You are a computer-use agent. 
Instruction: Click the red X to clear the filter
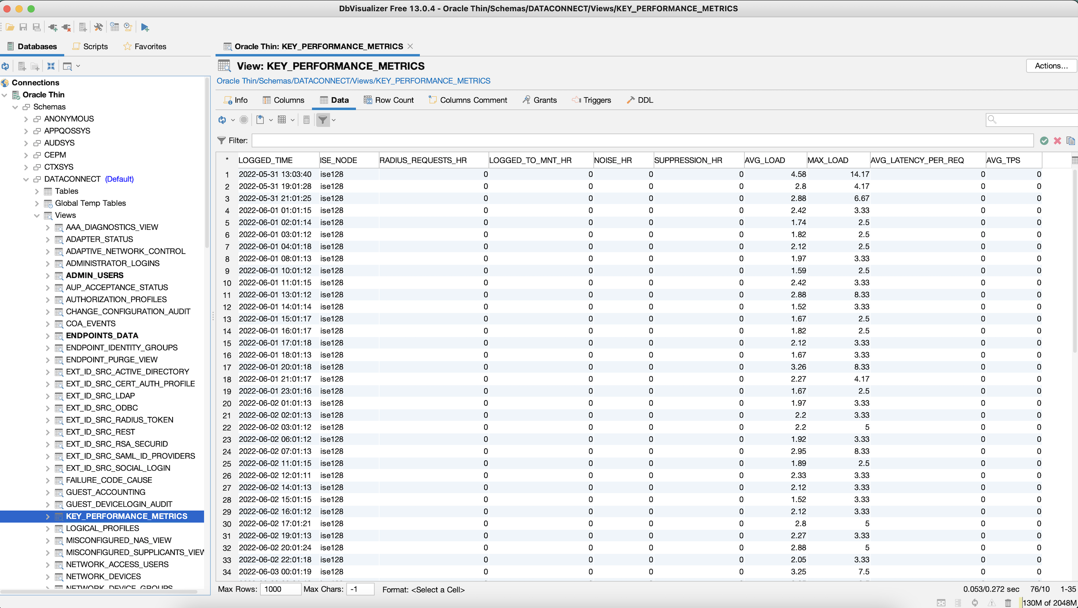(x=1058, y=141)
